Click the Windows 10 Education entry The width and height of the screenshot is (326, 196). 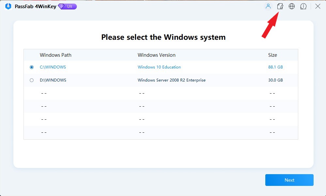click(x=159, y=67)
